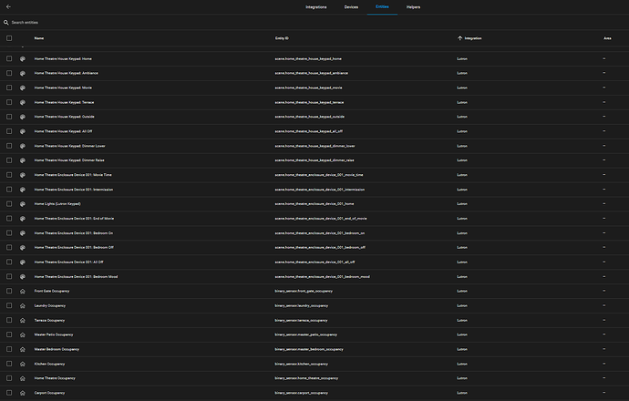Click palette icon for House Keypad: Terrace
The image size is (629, 401).
[23, 102]
